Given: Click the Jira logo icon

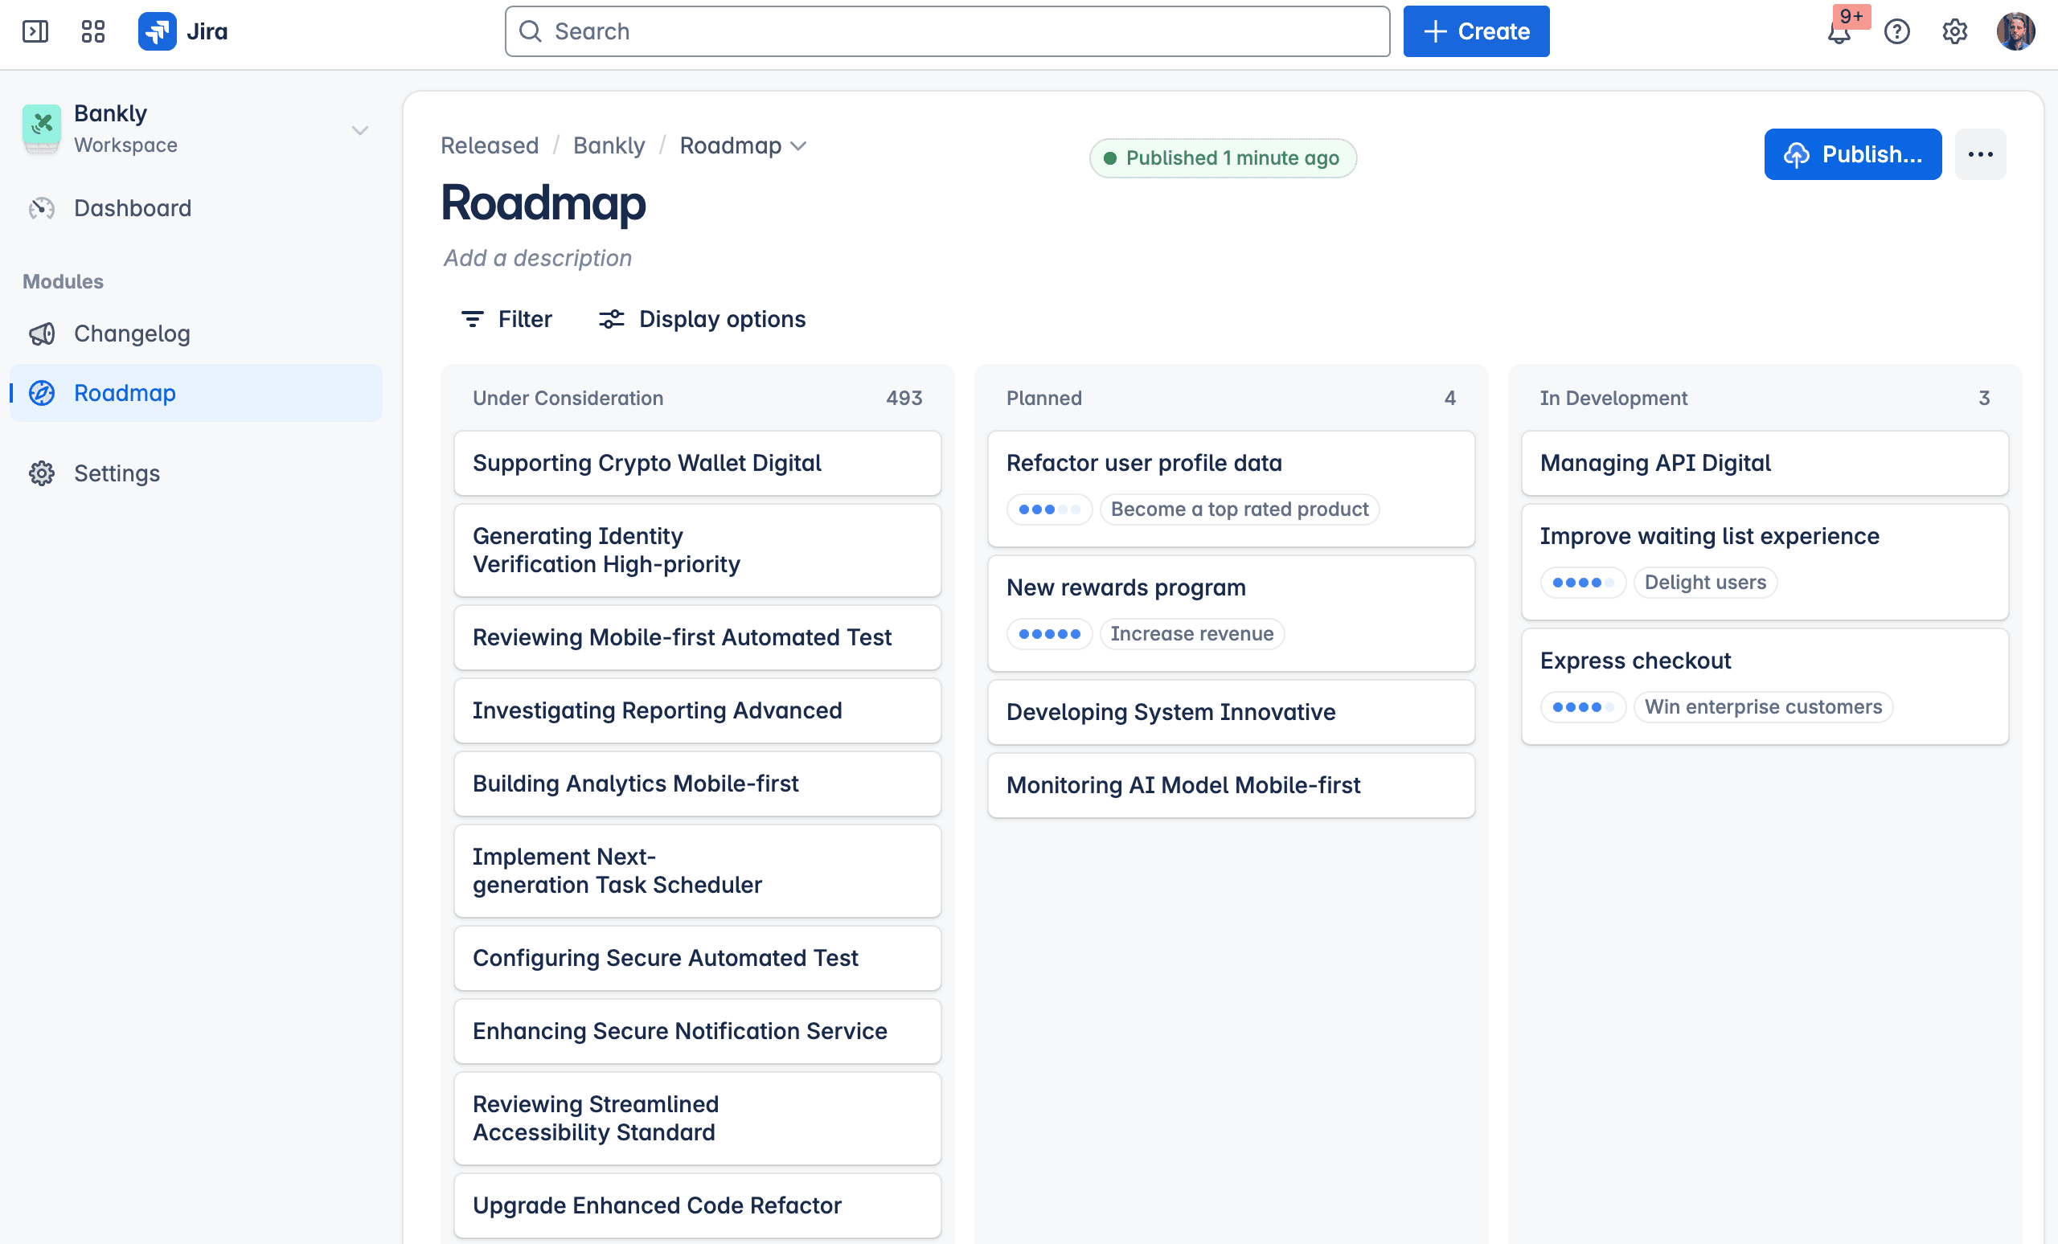Looking at the screenshot, I should pos(157,31).
